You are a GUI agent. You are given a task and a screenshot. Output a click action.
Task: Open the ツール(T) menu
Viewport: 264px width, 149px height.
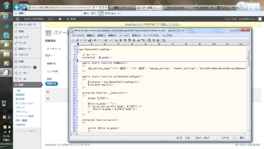[124, 36]
